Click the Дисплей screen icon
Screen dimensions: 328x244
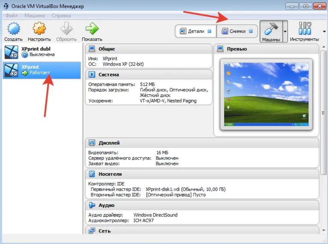pyautogui.click(x=92, y=142)
